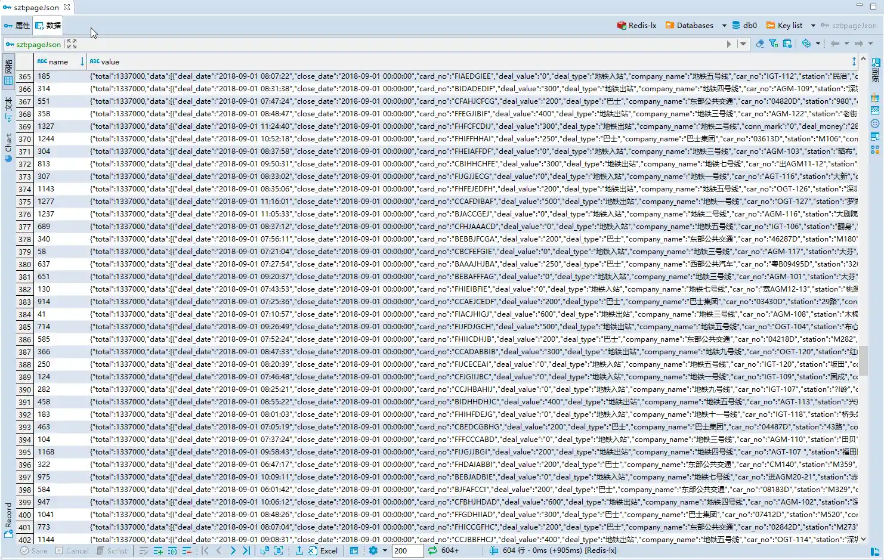Click the Redis-lx connection link
This screenshot has width=884, height=560.
point(636,26)
